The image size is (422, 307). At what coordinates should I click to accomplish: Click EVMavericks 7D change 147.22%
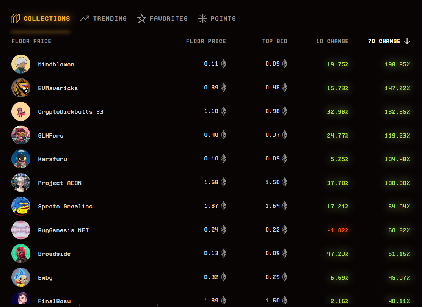pos(397,88)
